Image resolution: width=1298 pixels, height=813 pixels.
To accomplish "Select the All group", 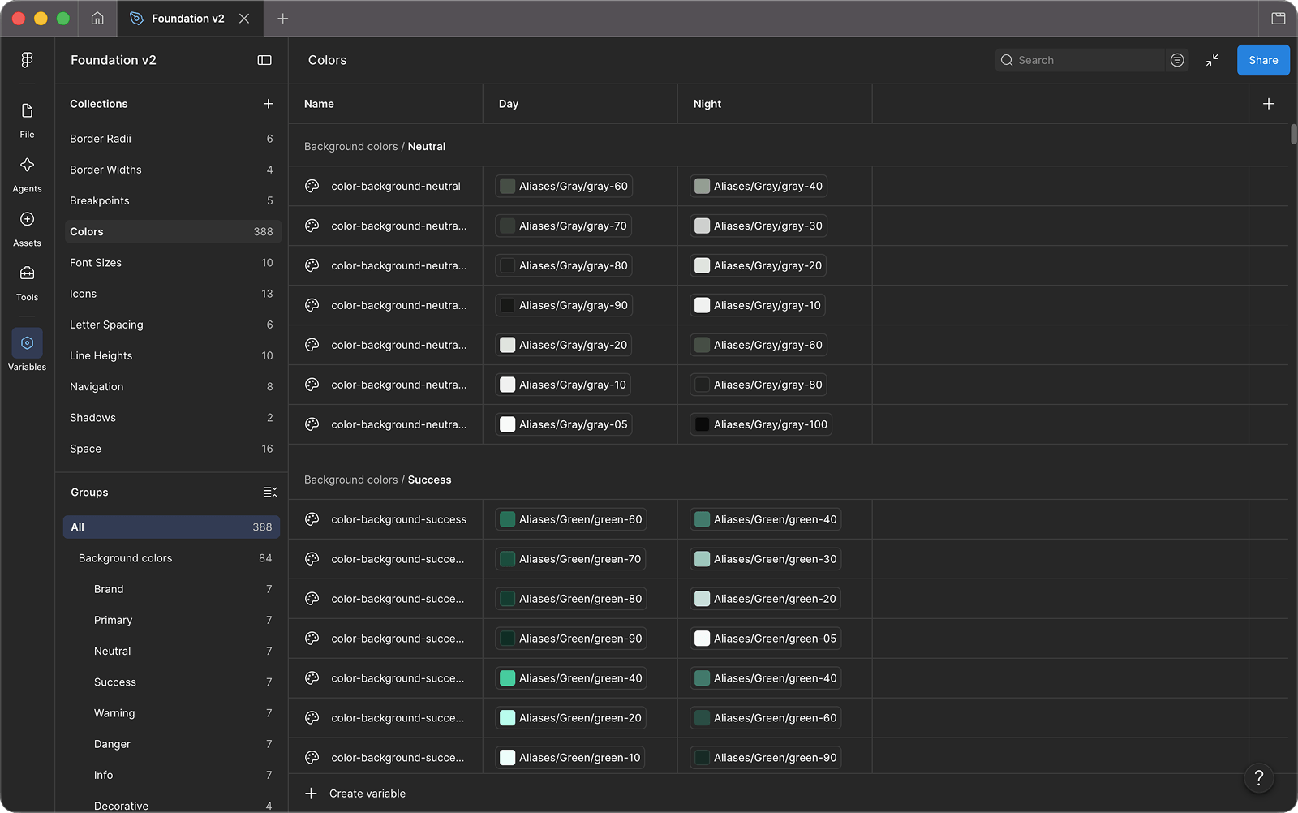I will 172,527.
